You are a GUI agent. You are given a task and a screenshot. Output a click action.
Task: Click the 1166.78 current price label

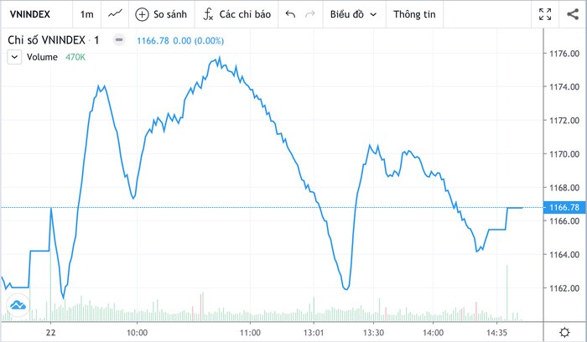564,207
